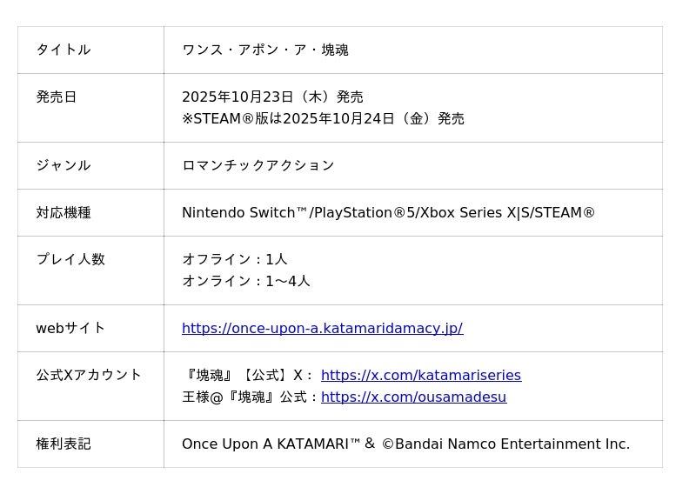Click the Nintendo Switch/PlayStation platforms text
Viewport: 696px width, 494px height.
pos(388,212)
